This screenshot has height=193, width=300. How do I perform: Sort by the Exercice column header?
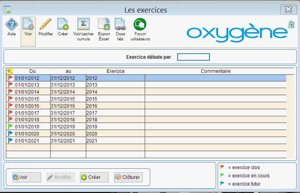click(116, 71)
